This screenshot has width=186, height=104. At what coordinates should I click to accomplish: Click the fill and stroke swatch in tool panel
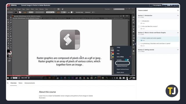[x=9, y=52]
